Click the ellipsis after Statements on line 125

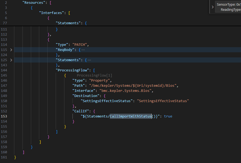89,60
